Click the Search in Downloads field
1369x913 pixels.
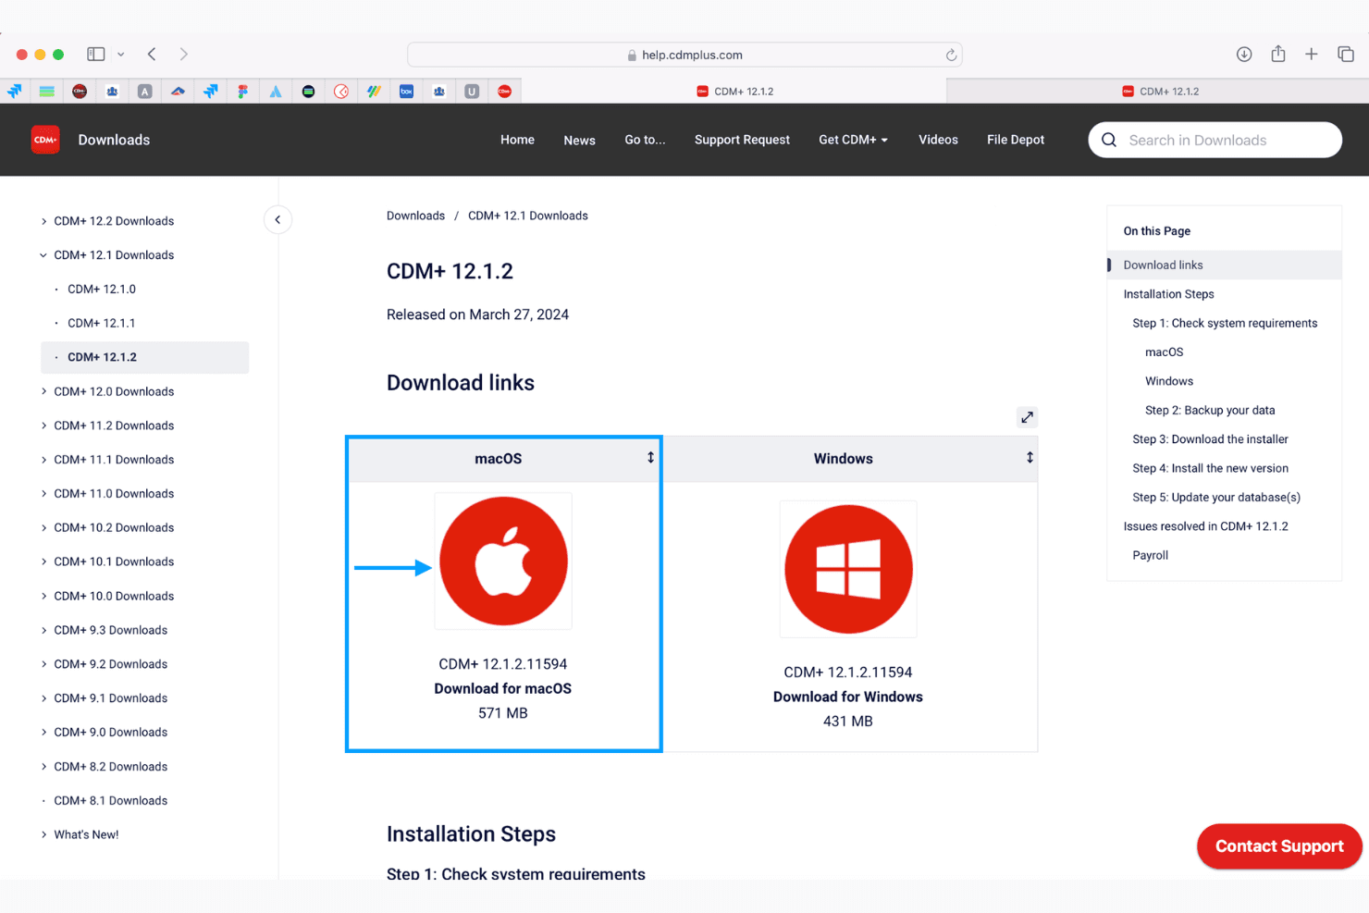pos(1215,140)
